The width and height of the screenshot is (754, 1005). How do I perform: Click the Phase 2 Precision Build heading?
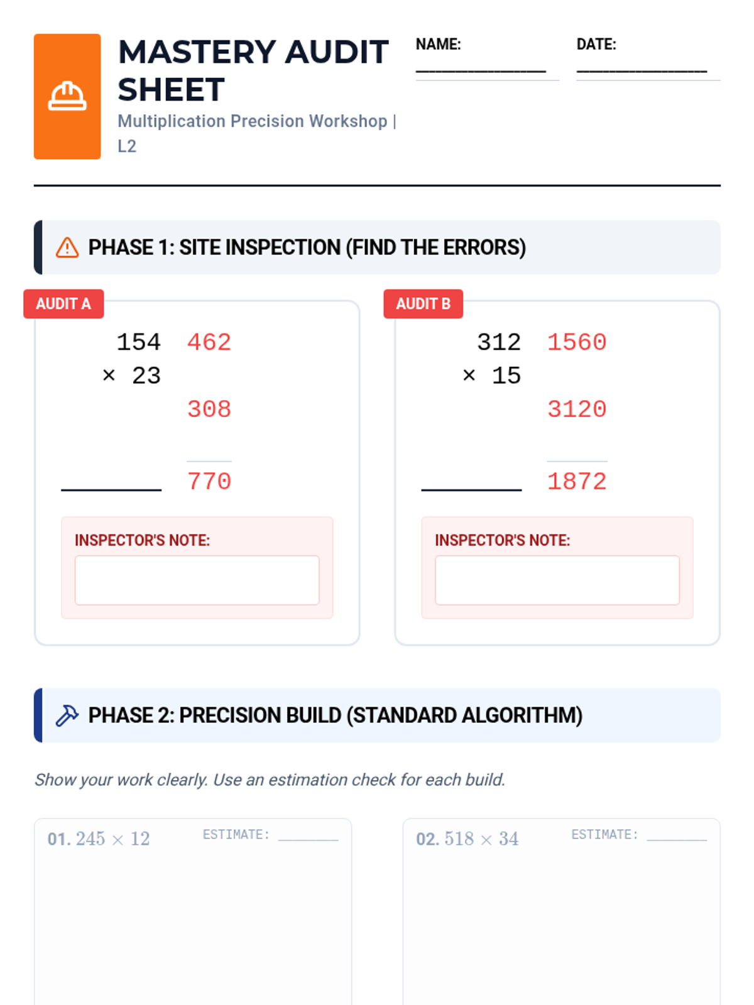point(336,715)
